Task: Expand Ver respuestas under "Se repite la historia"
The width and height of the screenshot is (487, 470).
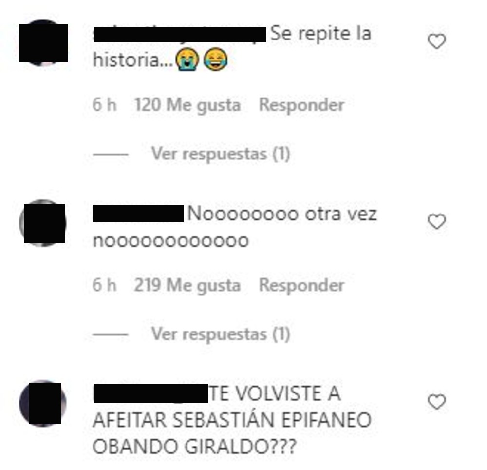Action: [x=221, y=154]
